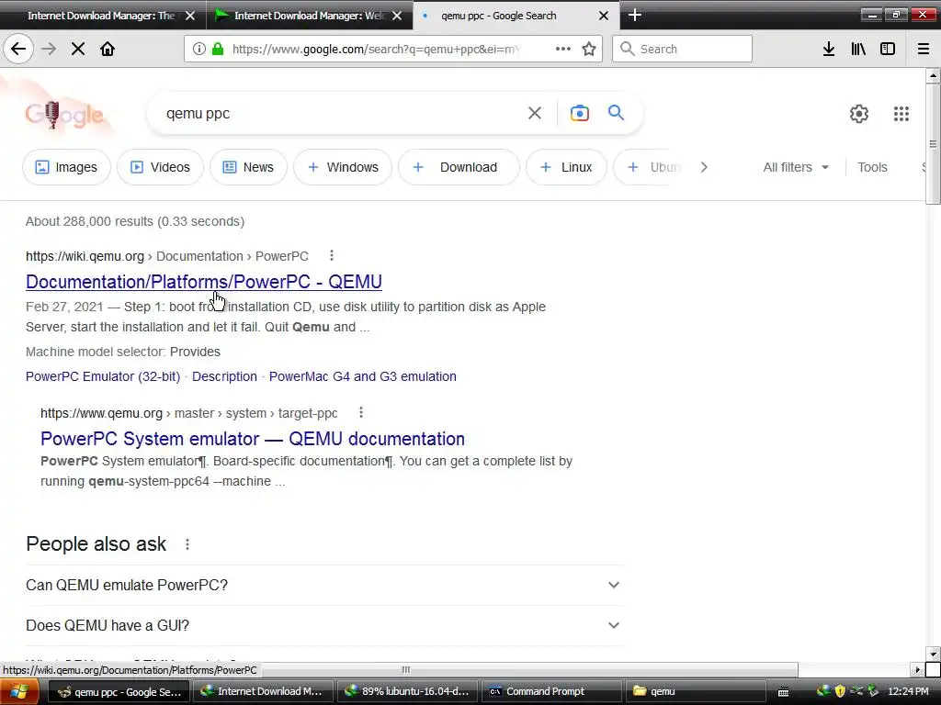
Task: Filter results by Images
Action: [x=66, y=167]
